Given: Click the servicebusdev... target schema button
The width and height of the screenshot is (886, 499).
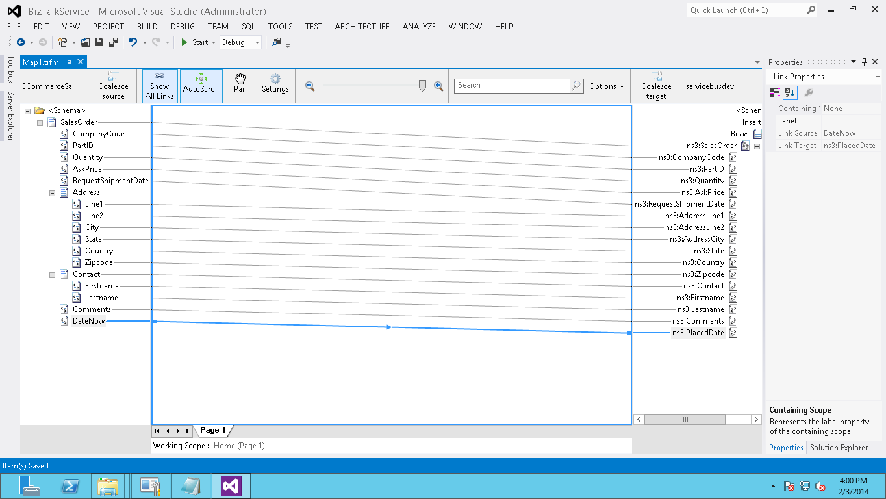Looking at the screenshot, I should 713,86.
